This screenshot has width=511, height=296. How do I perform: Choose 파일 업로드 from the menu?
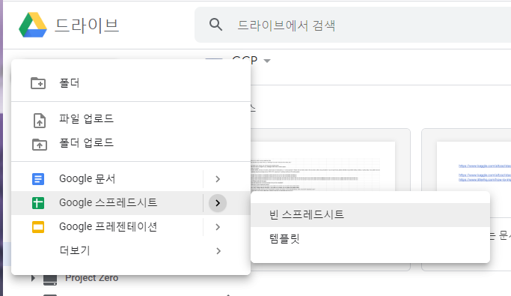[131, 119]
